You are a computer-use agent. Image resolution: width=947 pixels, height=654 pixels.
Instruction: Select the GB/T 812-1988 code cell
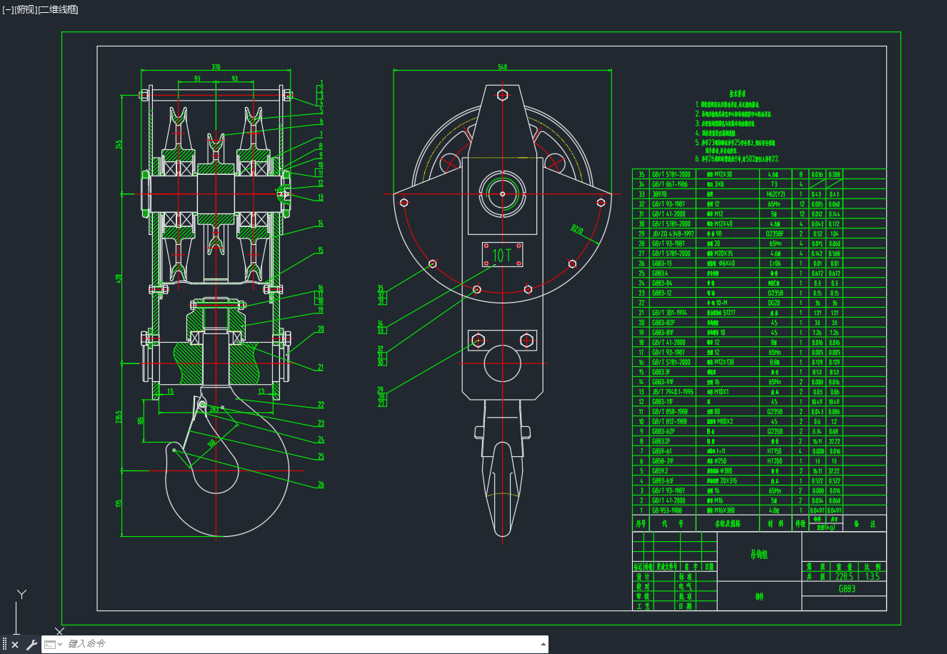pyautogui.click(x=669, y=421)
